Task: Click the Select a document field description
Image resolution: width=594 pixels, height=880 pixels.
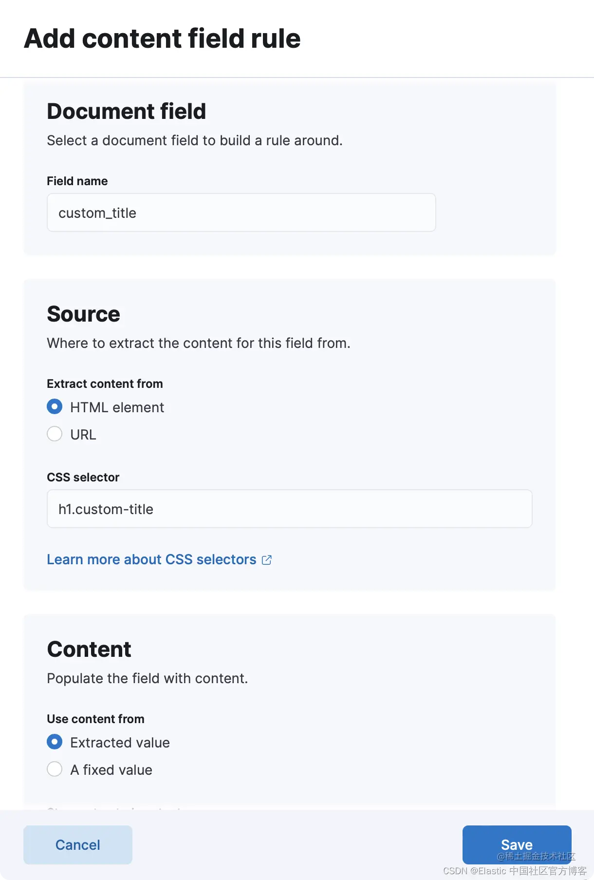Action: [195, 141]
